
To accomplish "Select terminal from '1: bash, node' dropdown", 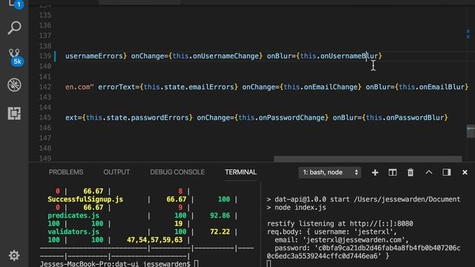I will 330,172.
